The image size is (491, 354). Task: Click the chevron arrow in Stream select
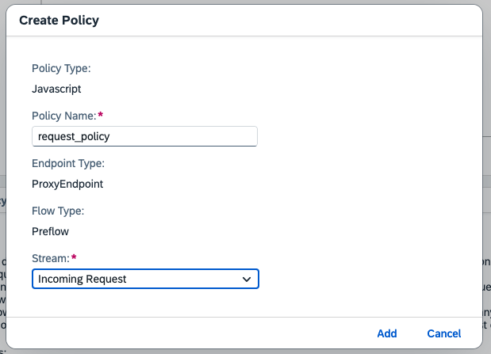pos(247,279)
